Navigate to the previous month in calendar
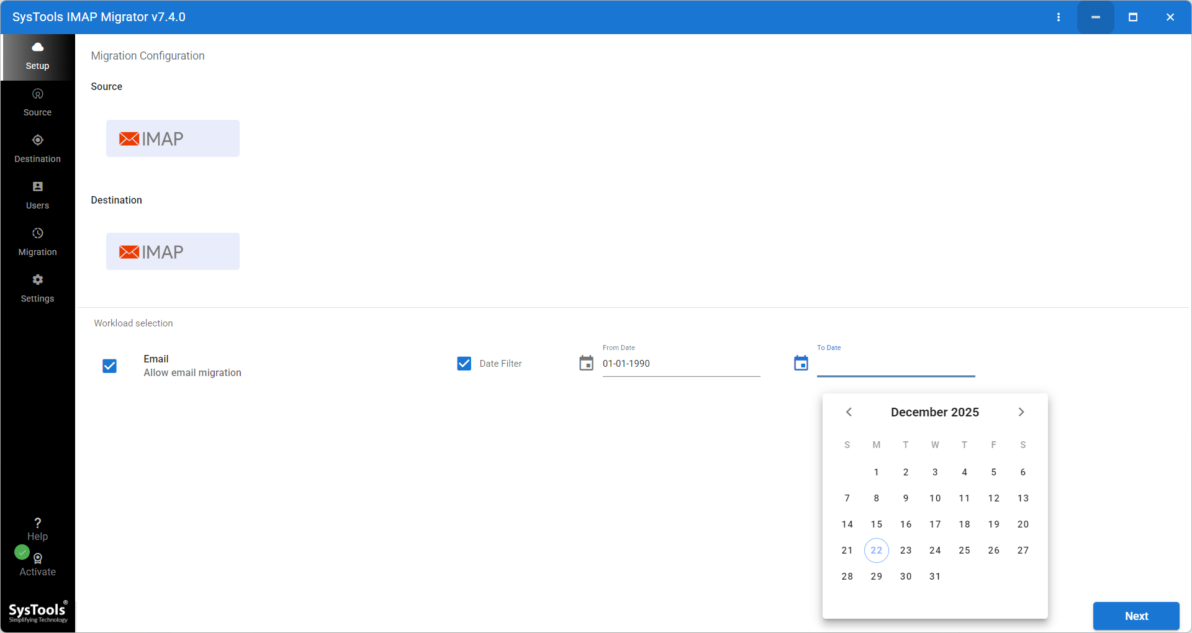1192x633 pixels. pyautogui.click(x=849, y=411)
